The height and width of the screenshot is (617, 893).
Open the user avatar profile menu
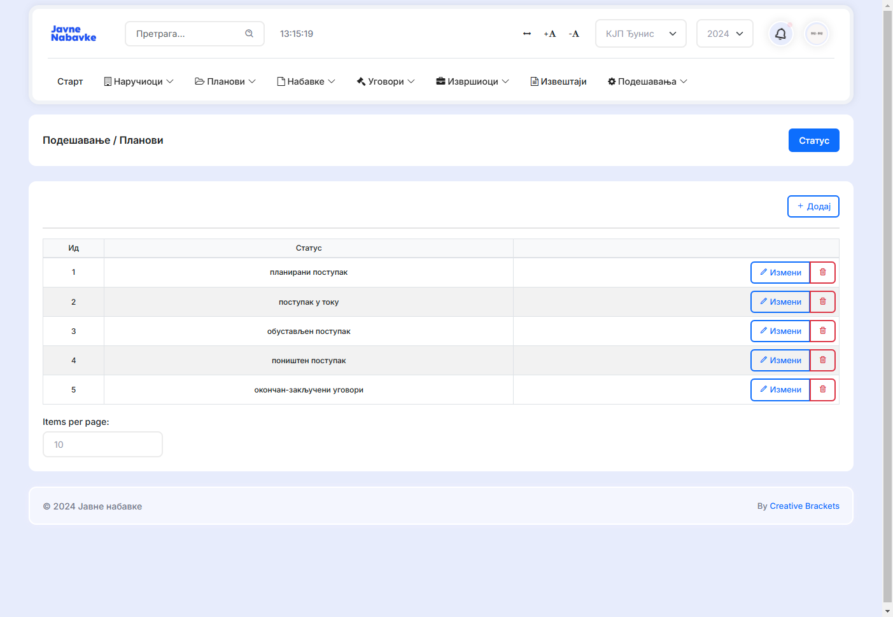(817, 34)
